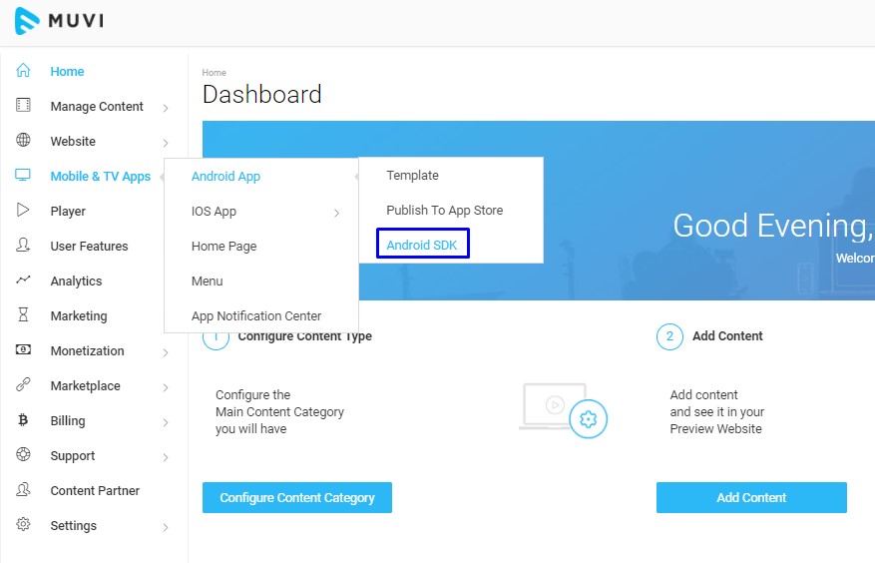Select IOS App in the submenu
875x563 pixels.
point(214,212)
